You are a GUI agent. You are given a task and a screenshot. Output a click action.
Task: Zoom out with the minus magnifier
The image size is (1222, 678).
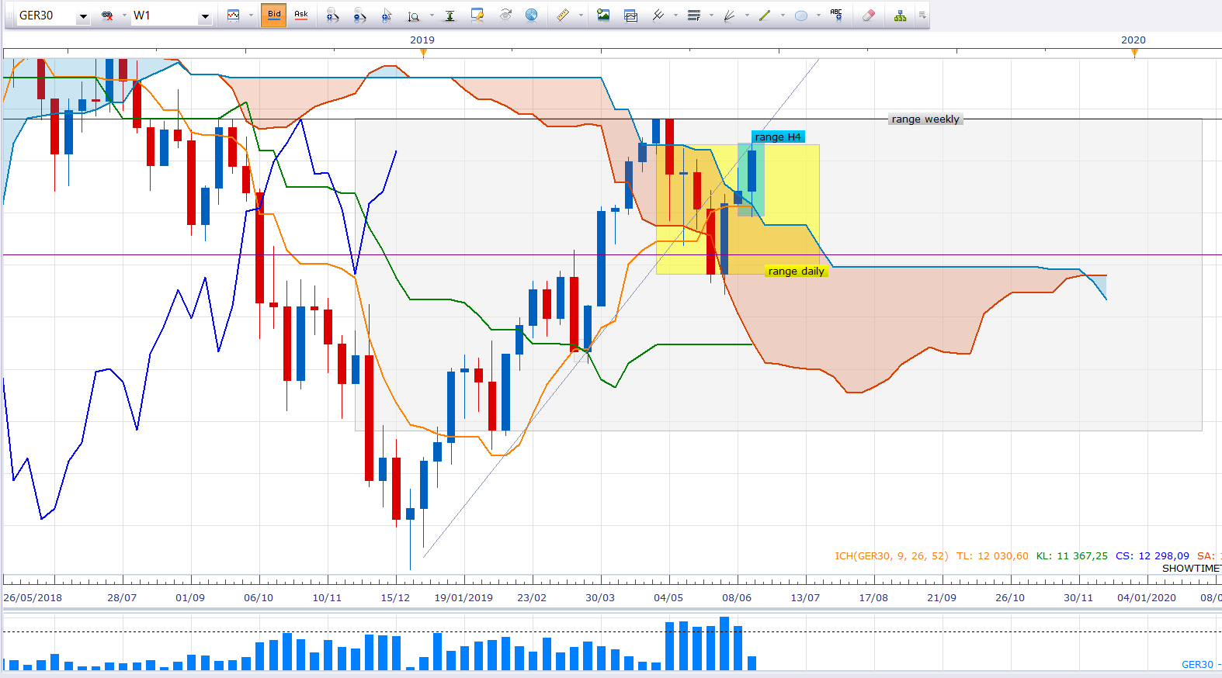point(359,16)
